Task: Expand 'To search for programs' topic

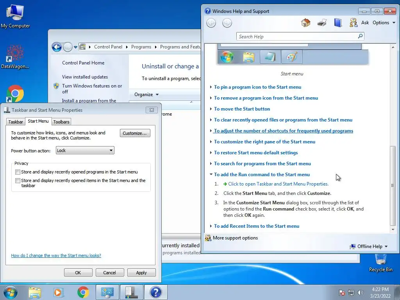Action: pyautogui.click(x=262, y=164)
